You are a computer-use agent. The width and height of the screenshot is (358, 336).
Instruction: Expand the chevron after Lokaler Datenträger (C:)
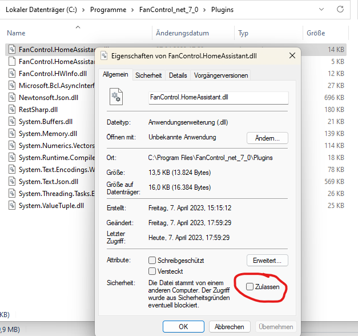pos(83,10)
